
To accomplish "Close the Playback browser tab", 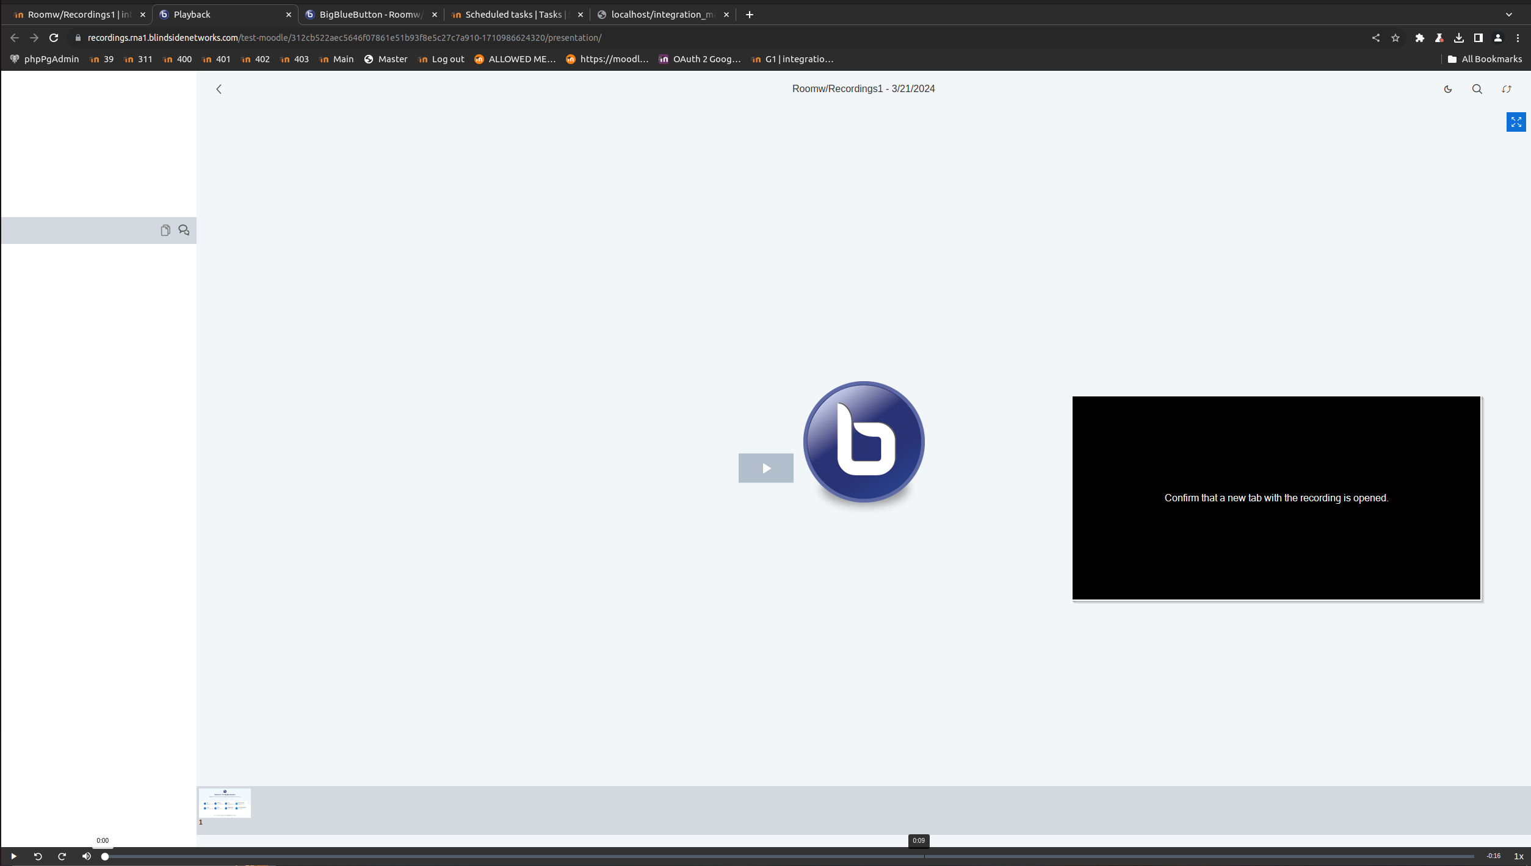I will coord(289,15).
